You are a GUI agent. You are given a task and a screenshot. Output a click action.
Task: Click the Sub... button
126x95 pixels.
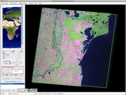click(14, 90)
